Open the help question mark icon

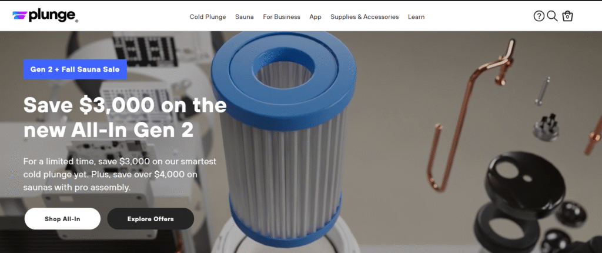539,16
